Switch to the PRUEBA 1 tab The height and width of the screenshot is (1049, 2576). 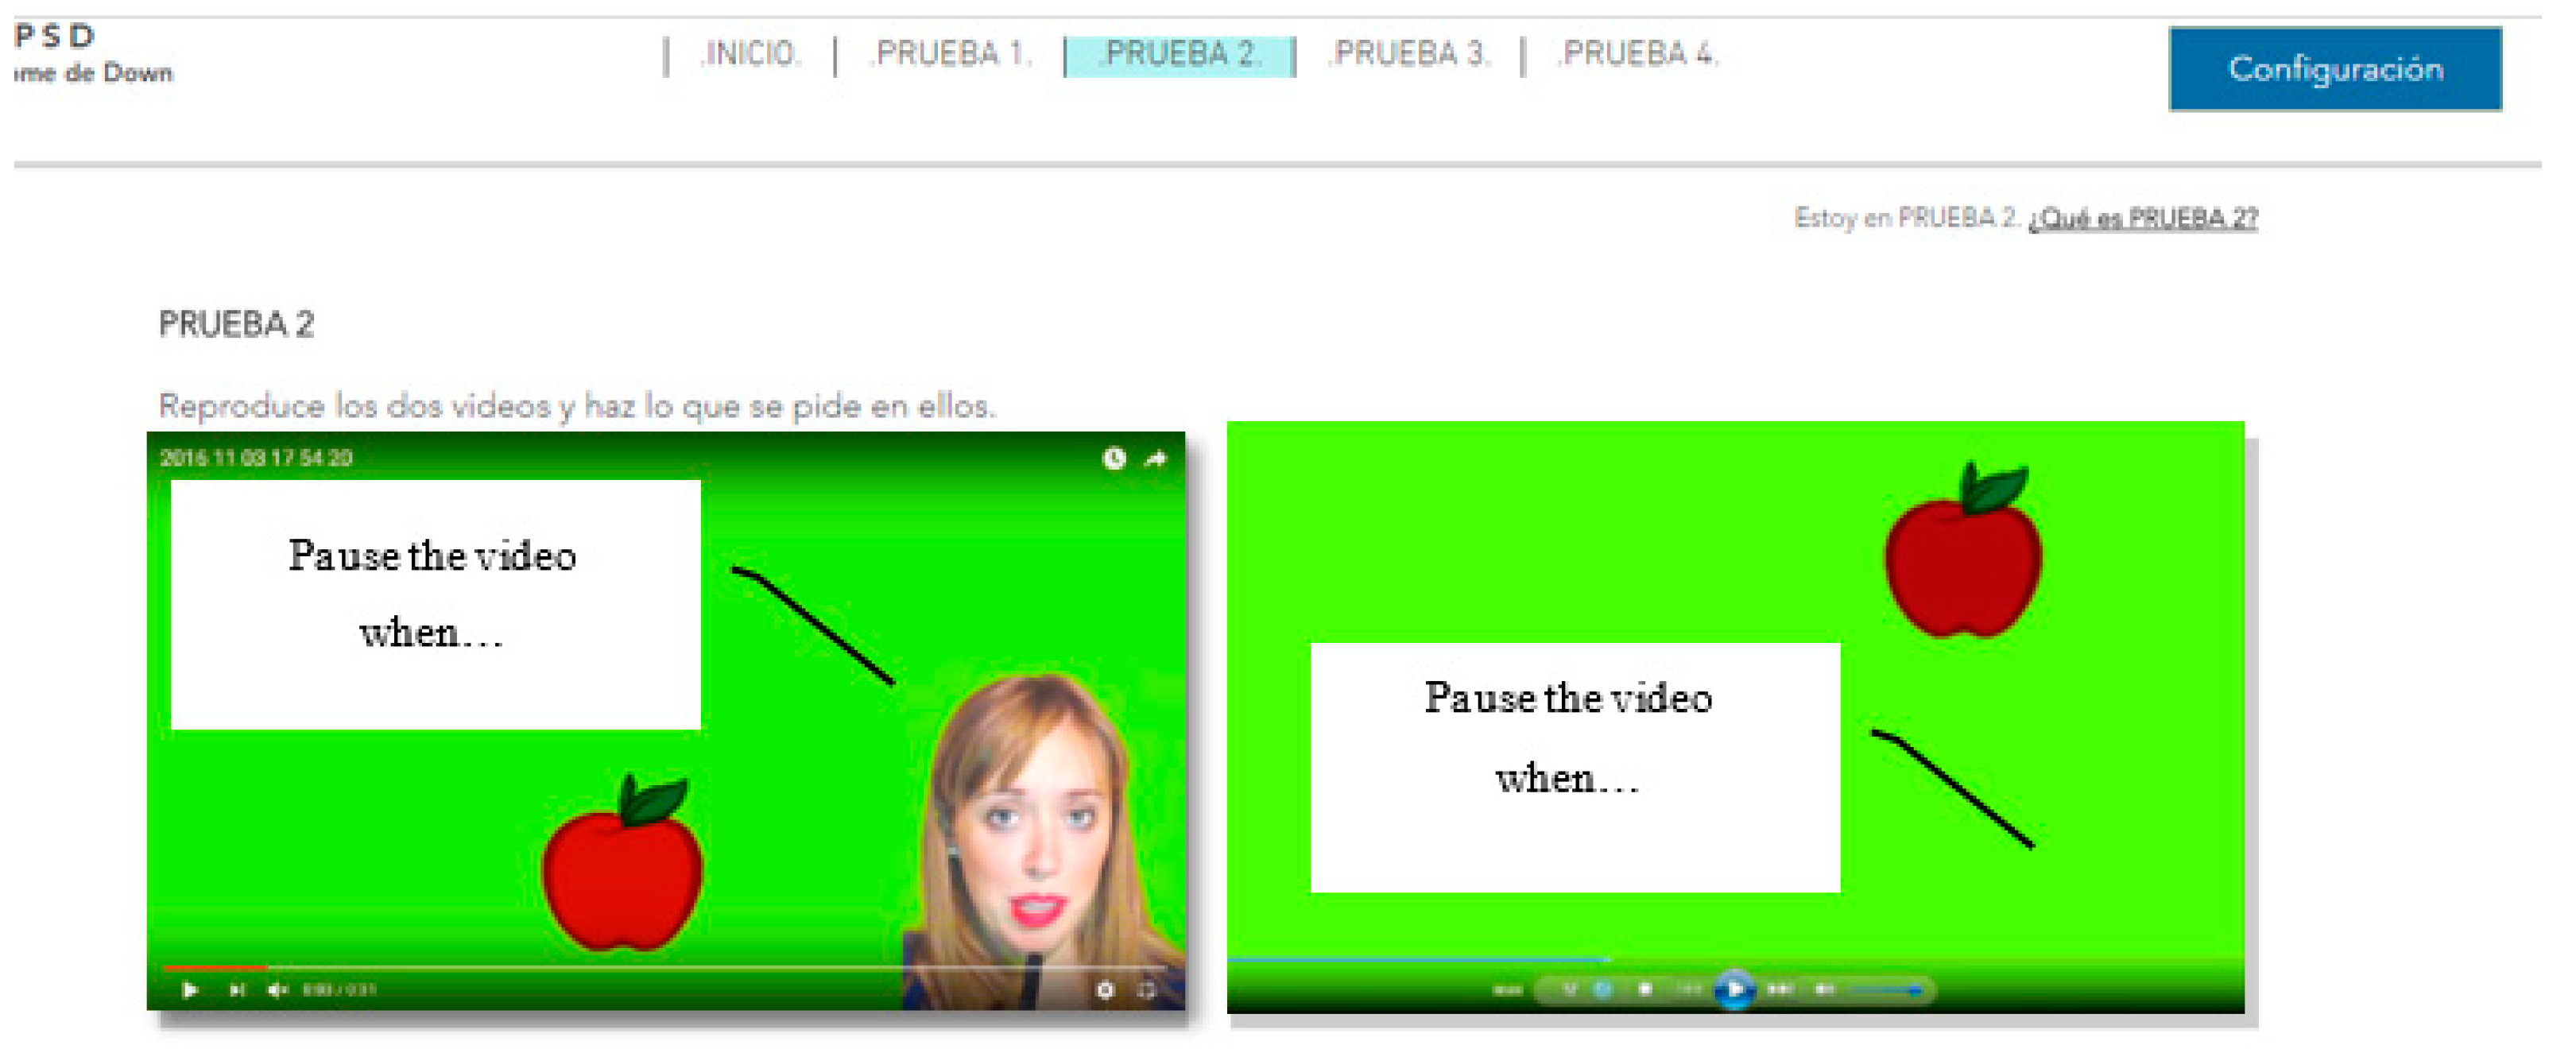[x=951, y=53]
